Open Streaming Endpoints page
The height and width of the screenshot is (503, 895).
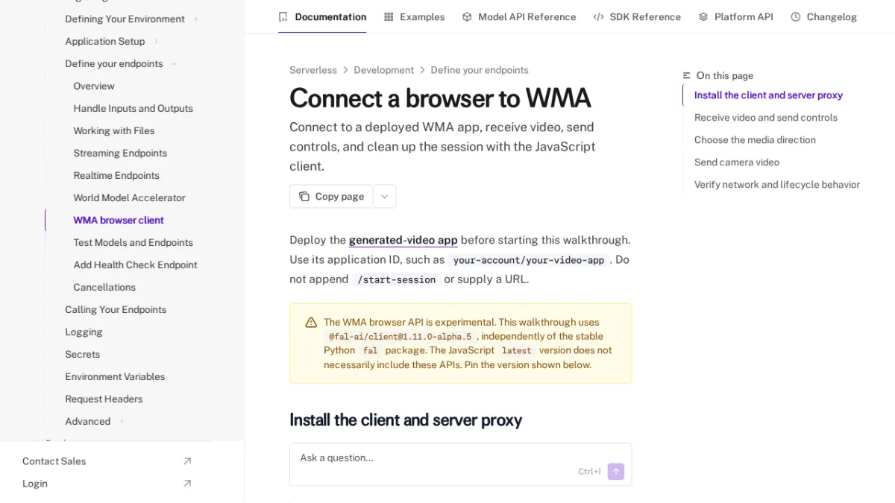point(120,153)
